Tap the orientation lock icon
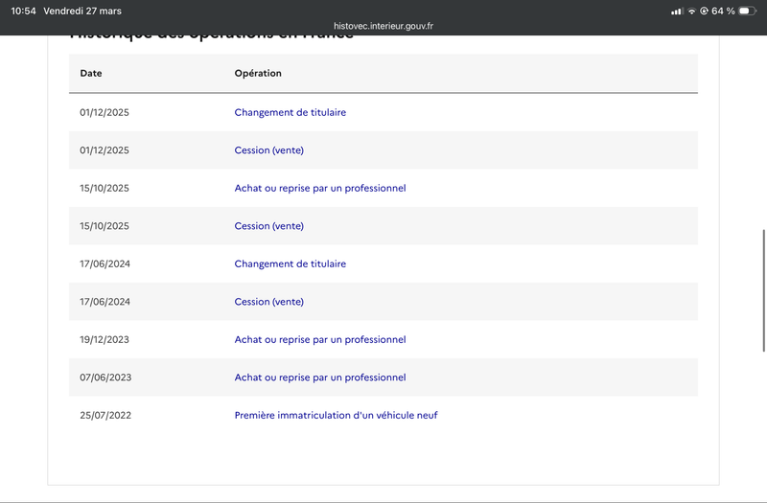 (704, 11)
